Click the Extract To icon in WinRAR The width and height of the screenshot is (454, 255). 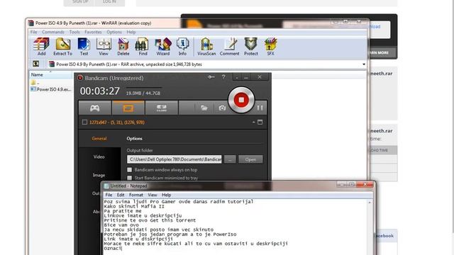tap(63, 46)
